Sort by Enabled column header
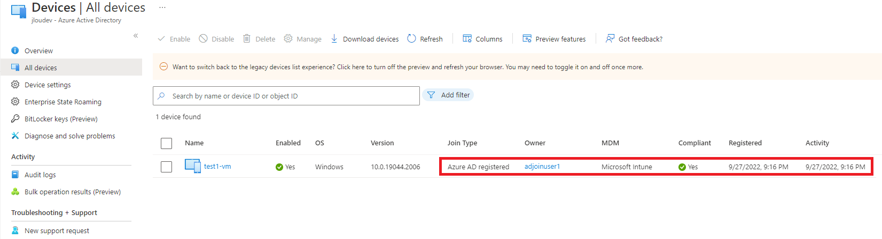The image size is (882, 239). click(x=288, y=143)
